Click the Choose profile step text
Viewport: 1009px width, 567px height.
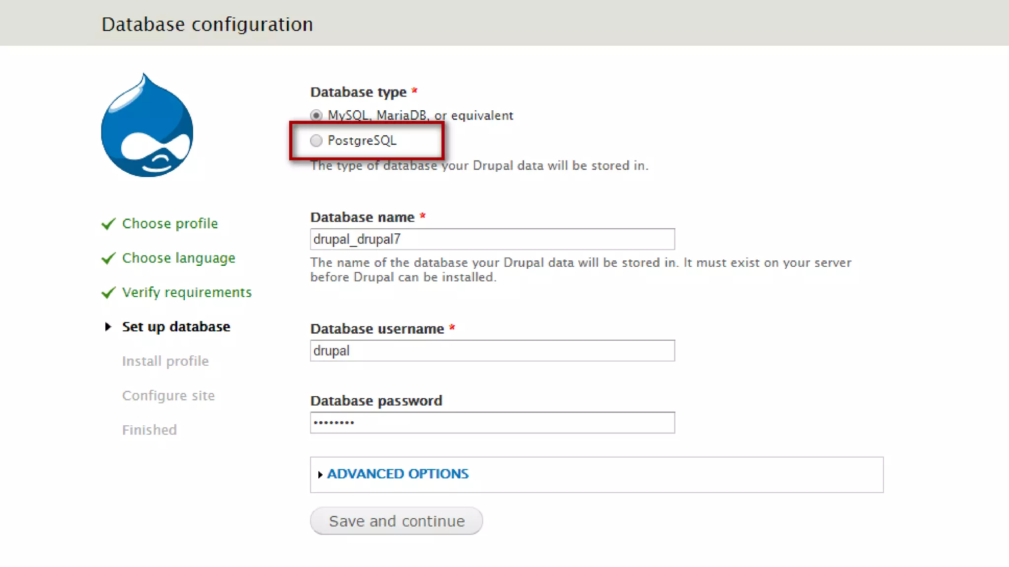coord(170,223)
